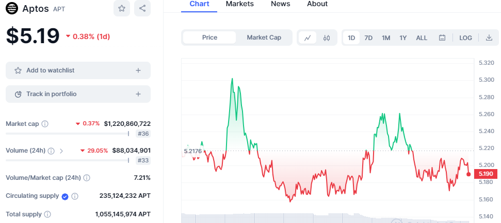Click Add to watchlist button

[78, 70]
